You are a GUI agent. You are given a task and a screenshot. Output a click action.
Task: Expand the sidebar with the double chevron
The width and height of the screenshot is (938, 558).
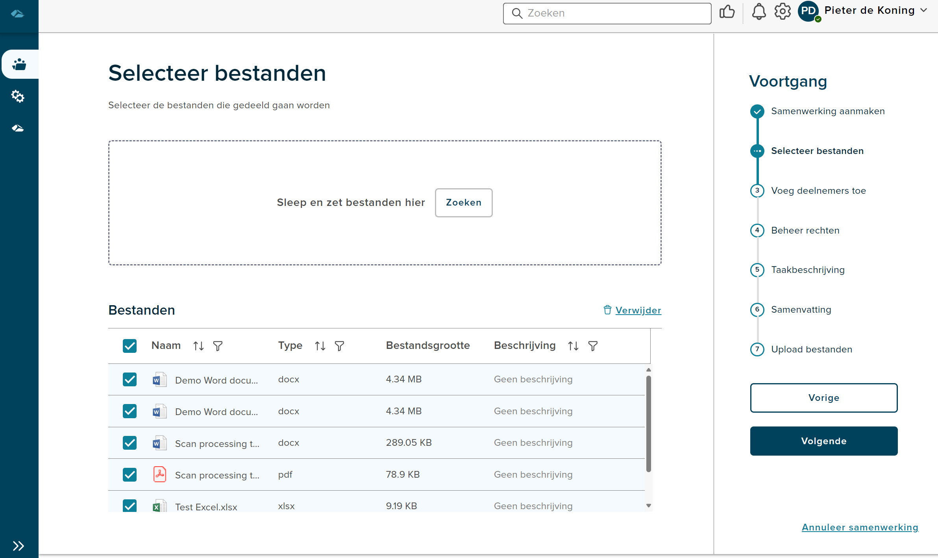[18, 546]
